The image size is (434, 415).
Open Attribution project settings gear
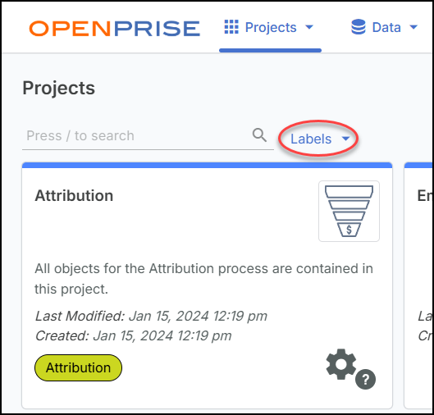click(x=341, y=364)
